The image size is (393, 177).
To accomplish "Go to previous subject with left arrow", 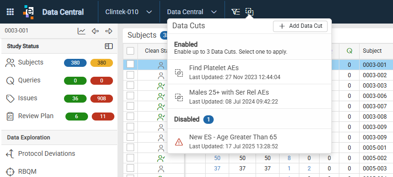I will (x=95, y=31).
